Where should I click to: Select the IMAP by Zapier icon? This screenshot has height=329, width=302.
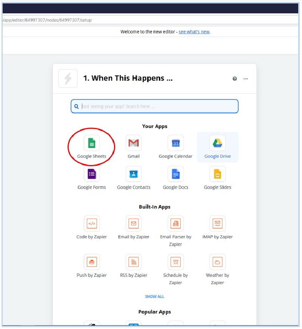coord(217,224)
